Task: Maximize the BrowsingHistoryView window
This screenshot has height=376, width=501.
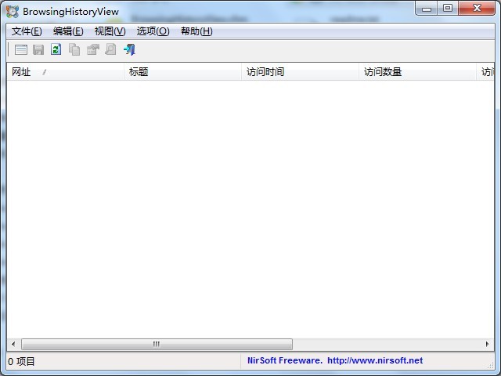Action: pyautogui.click(x=448, y=9)
